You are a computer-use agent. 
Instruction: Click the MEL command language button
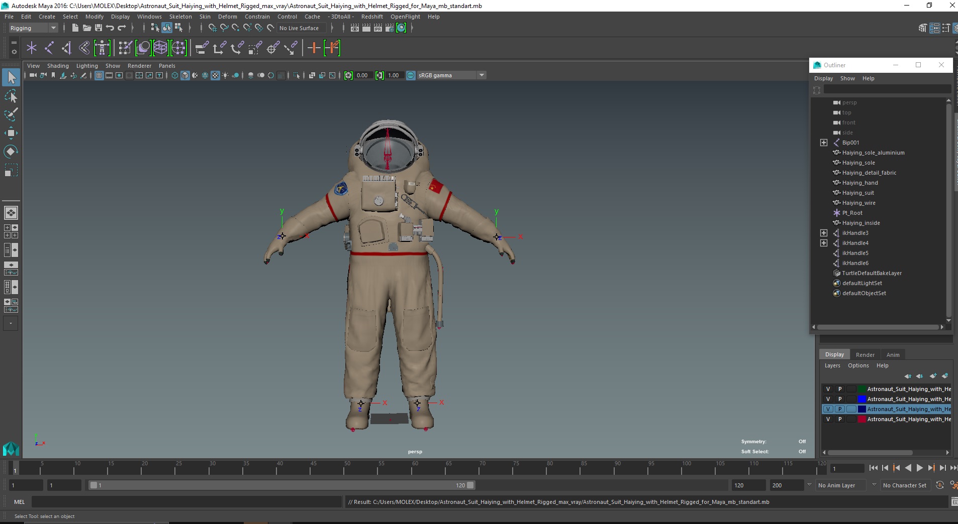(x=19, y=501)
